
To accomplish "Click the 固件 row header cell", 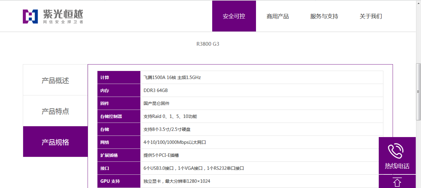I will point(119,103).
